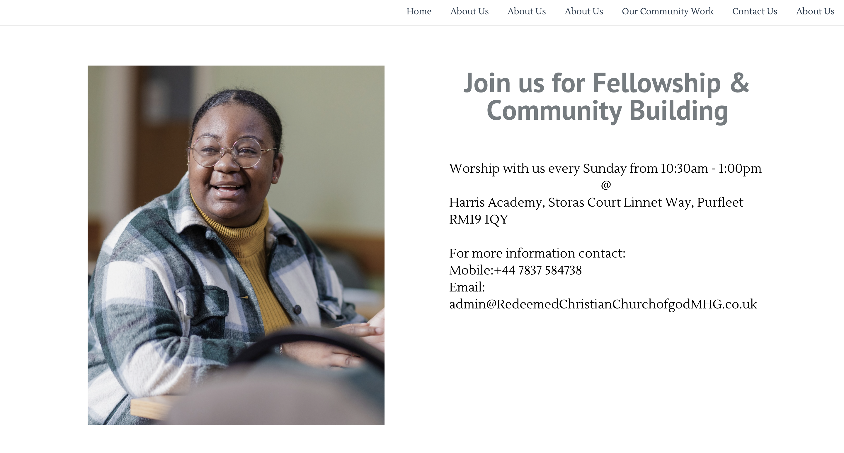Click the admin@RedeemedChristianChurchofgodMHG.co.uk email address

coord(603,305)
